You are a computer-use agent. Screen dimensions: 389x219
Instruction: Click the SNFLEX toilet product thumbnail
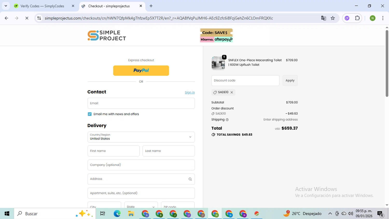click(x=218, y=63)
